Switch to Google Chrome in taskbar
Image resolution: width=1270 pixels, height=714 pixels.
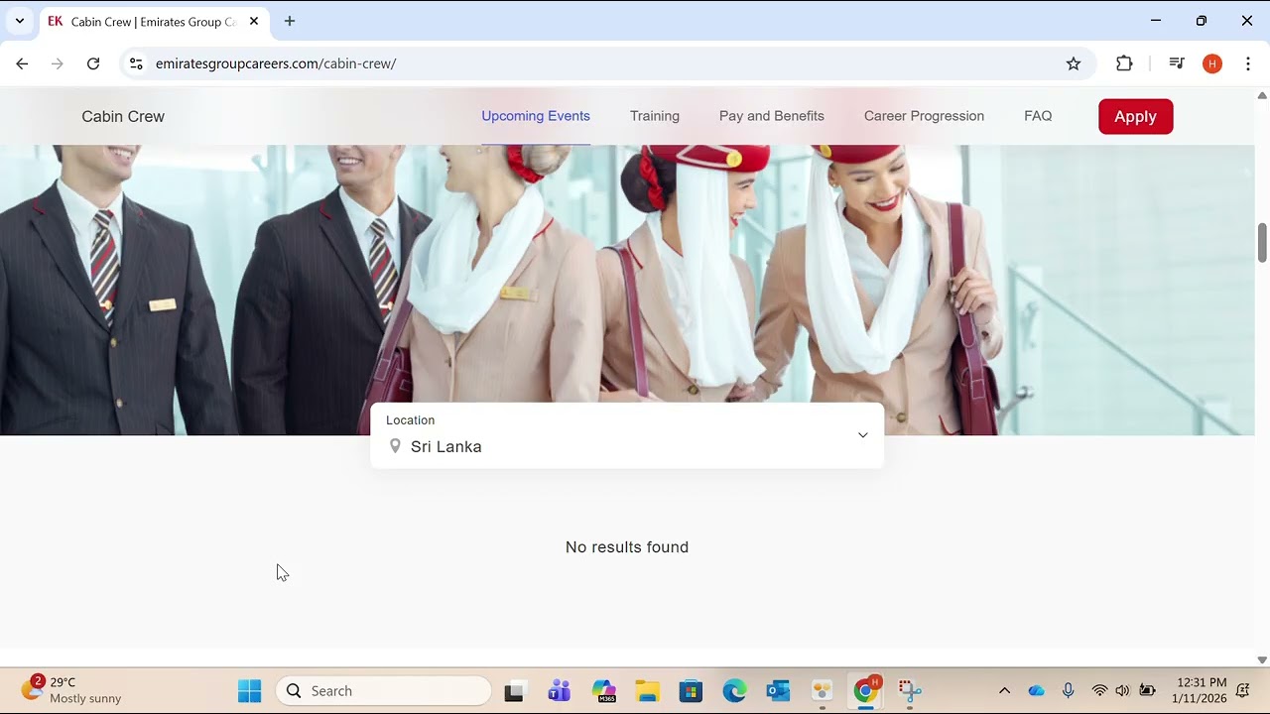[x=866, y=691]
